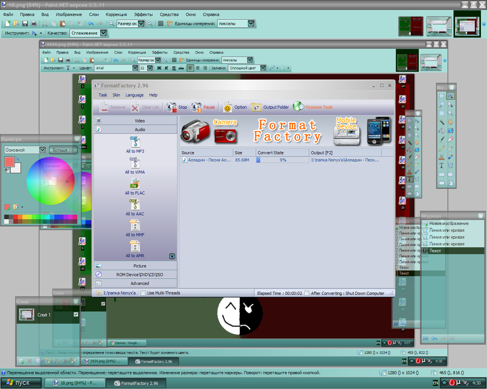Click the Print icon in top toolbar
Viewport: 487px width, 389px height.
click(34, 24)
